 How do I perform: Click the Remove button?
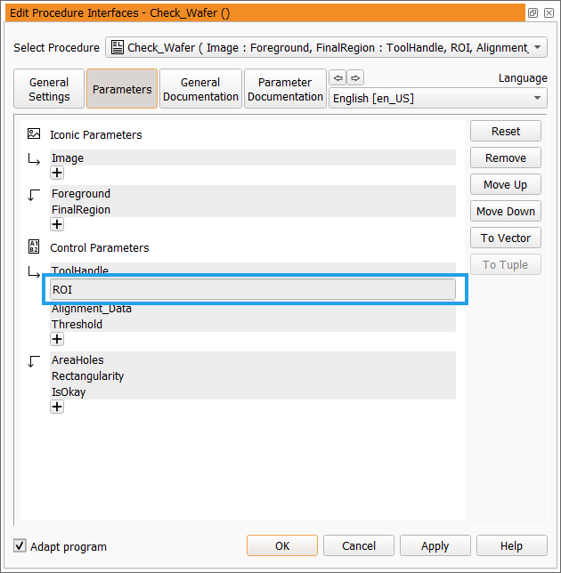coord(505,157)
